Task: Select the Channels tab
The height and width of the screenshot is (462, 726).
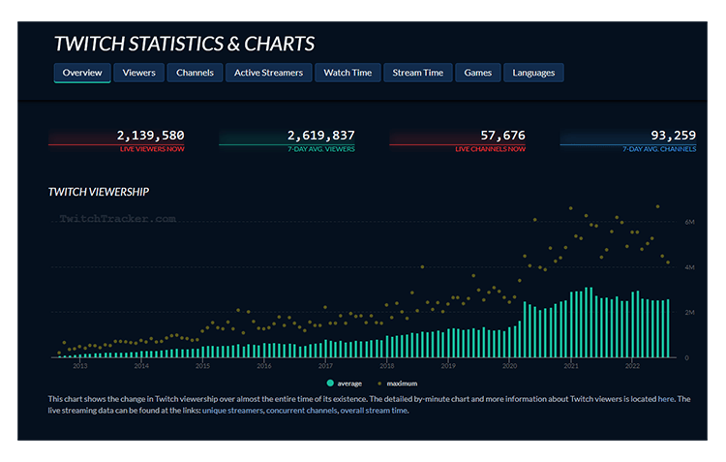Action: [x=195, y=73]
